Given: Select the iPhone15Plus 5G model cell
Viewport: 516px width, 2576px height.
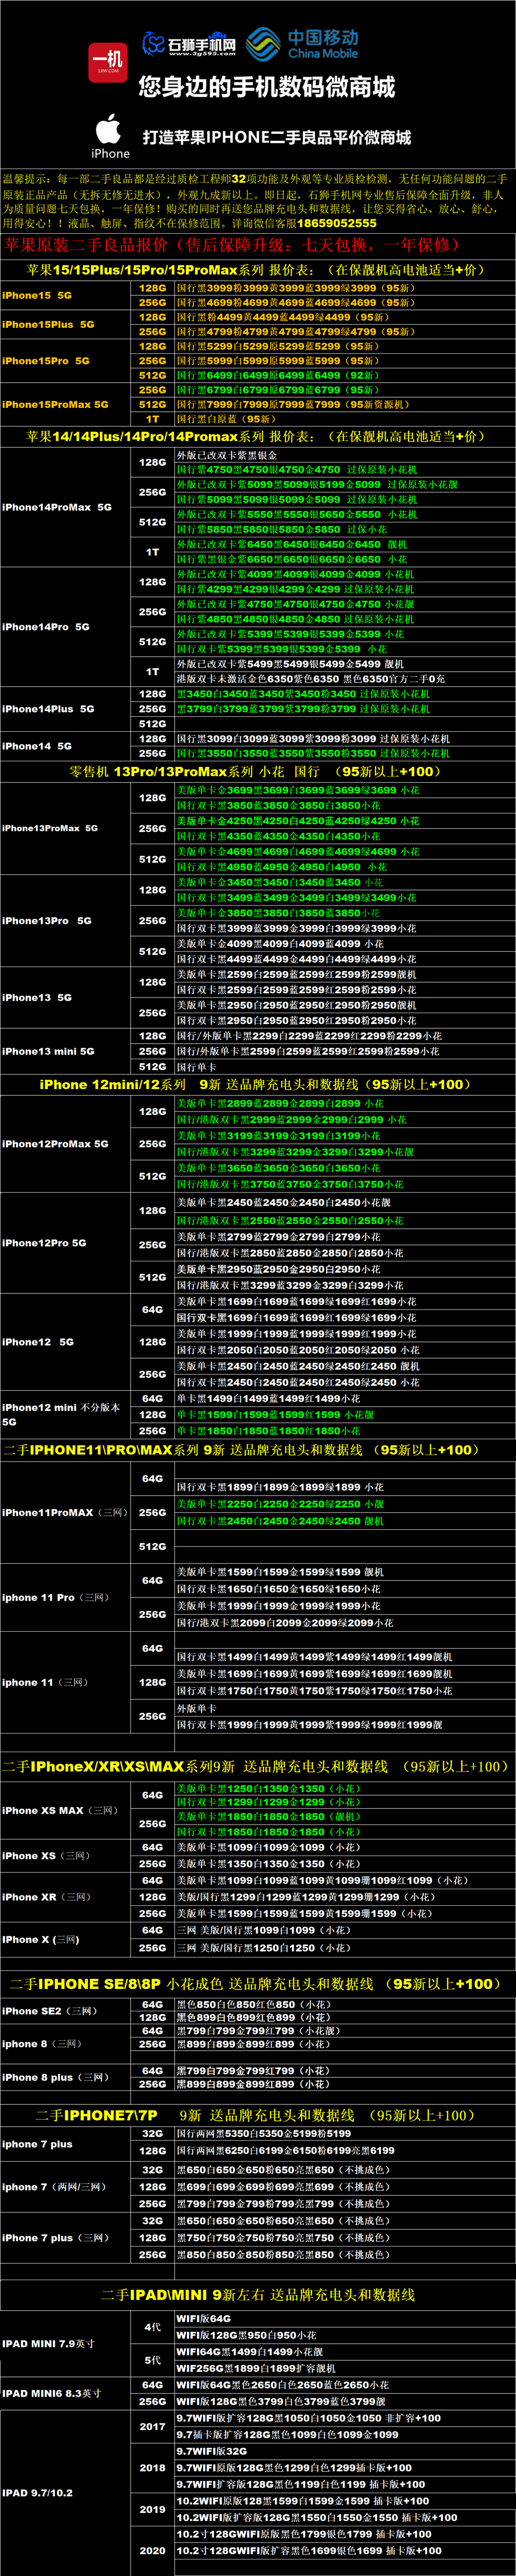Looking at the screenshot, I should tap(66, 324).
